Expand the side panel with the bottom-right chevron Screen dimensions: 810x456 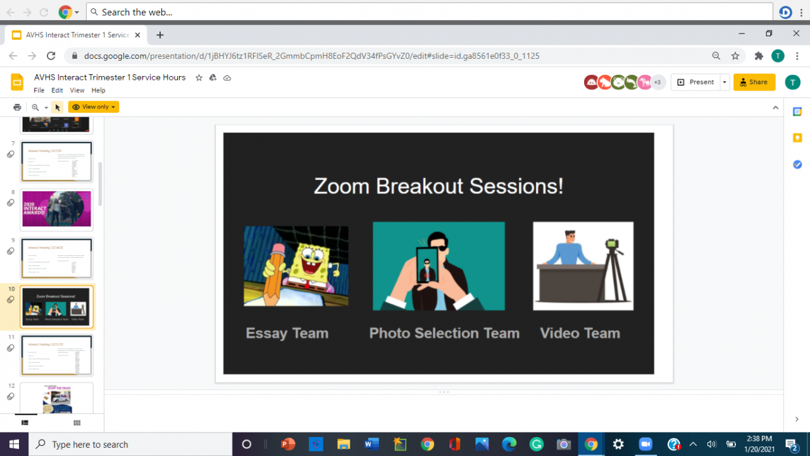tap(797, 419)
